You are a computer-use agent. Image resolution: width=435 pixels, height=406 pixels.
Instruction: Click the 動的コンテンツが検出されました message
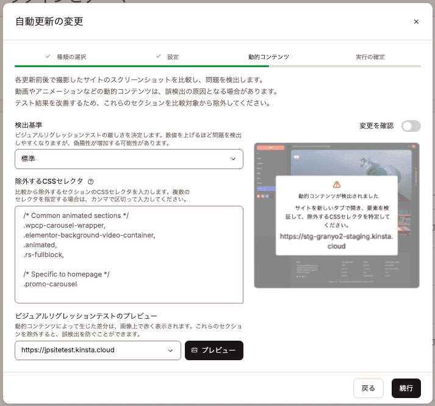coord(339,196)
